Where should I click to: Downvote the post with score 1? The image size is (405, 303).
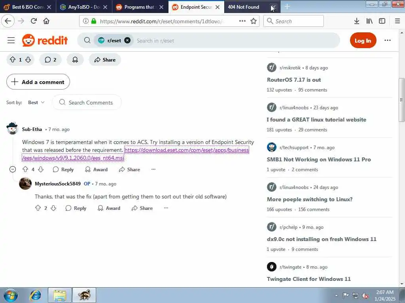point(28,60)
